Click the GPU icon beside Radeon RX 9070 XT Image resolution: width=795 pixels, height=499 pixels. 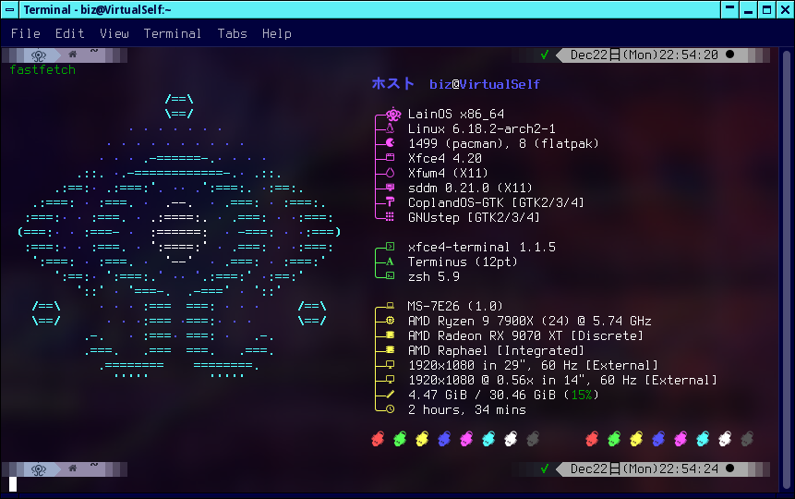coord(390,335)
